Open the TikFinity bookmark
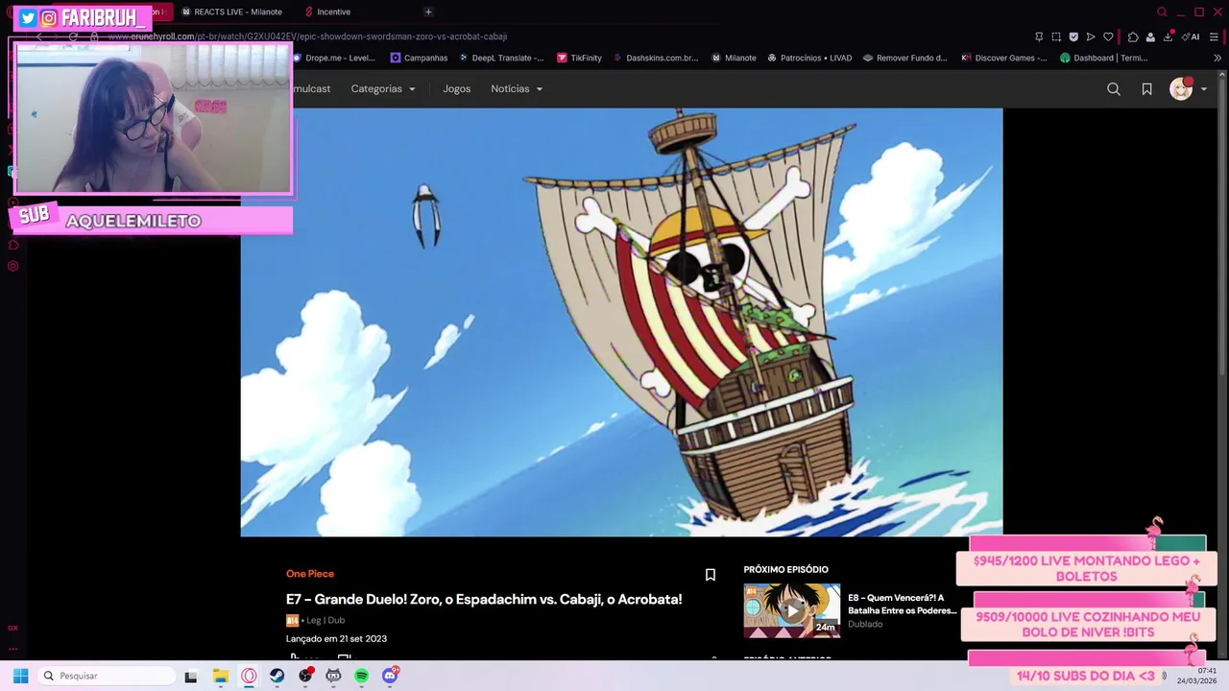The width and height of the screenshot is (1229, 691). [x=579, y=58]
